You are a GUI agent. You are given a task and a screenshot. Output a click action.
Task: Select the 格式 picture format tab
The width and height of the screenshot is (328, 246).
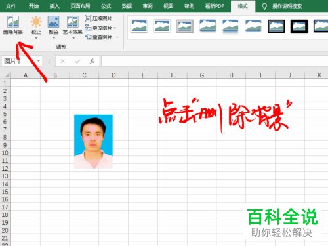click(x=243, y=6)
